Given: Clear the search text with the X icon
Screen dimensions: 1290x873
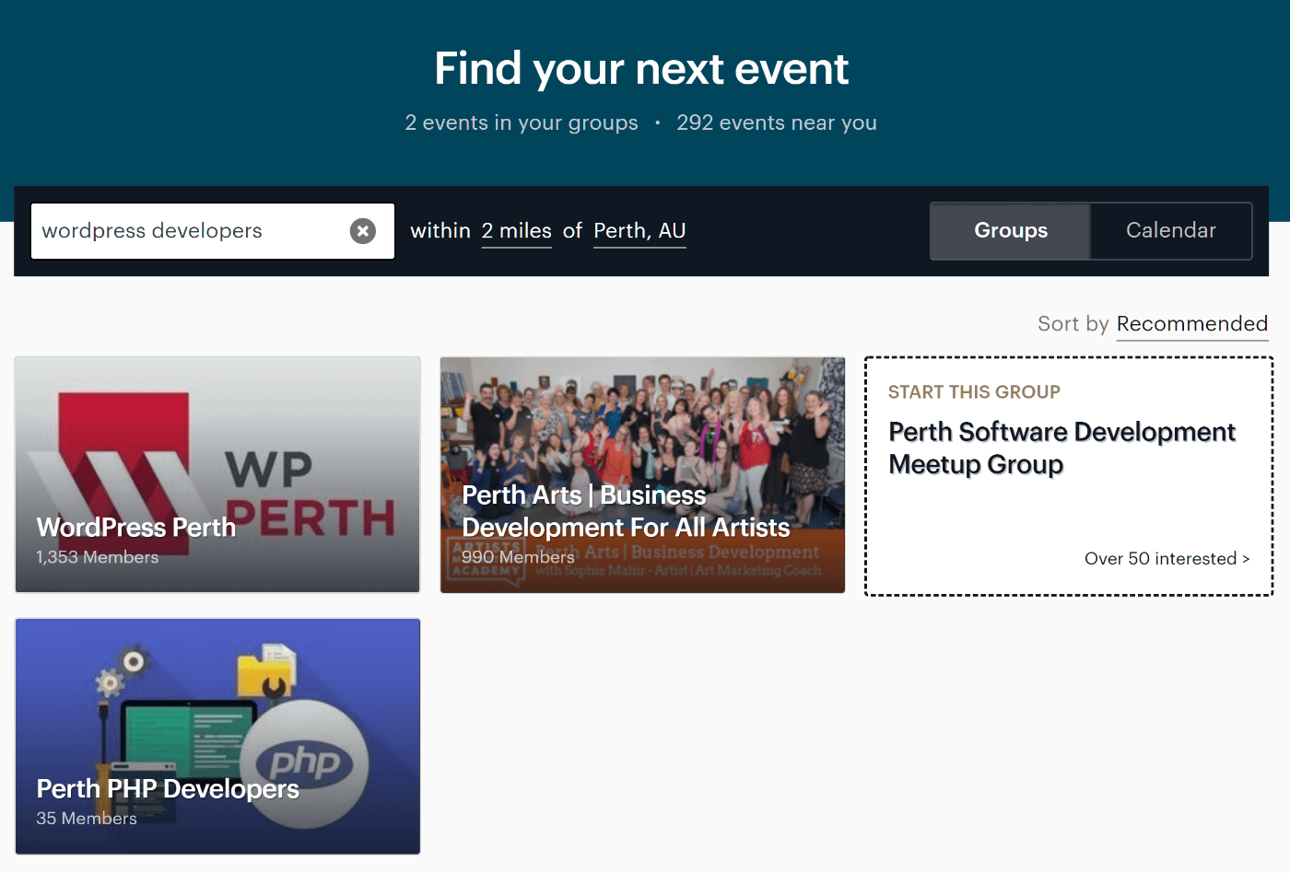Looking at the screenshot, I should point(363,231).
